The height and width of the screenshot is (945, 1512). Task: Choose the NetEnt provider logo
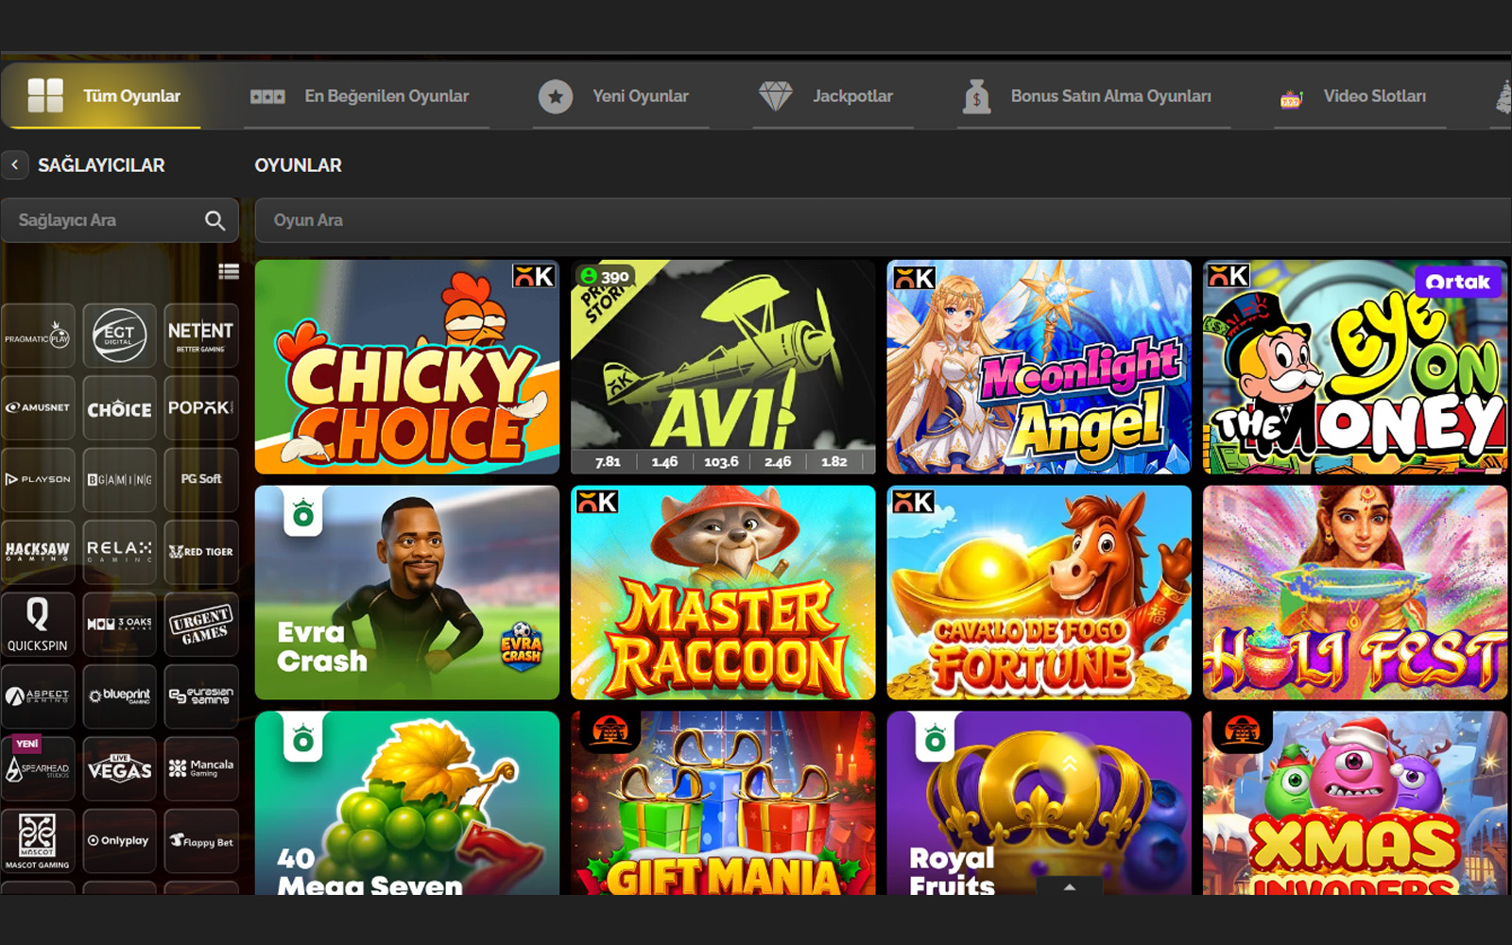tap(200, 335)
